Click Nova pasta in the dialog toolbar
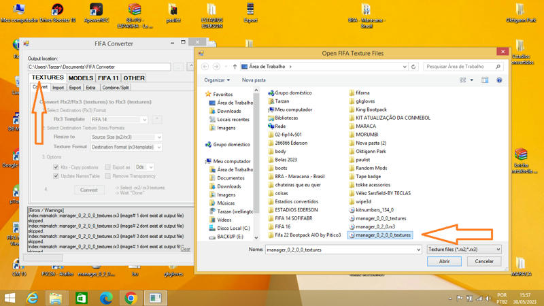This screenshot has height=306, width=544. click(x=254, y=80)
